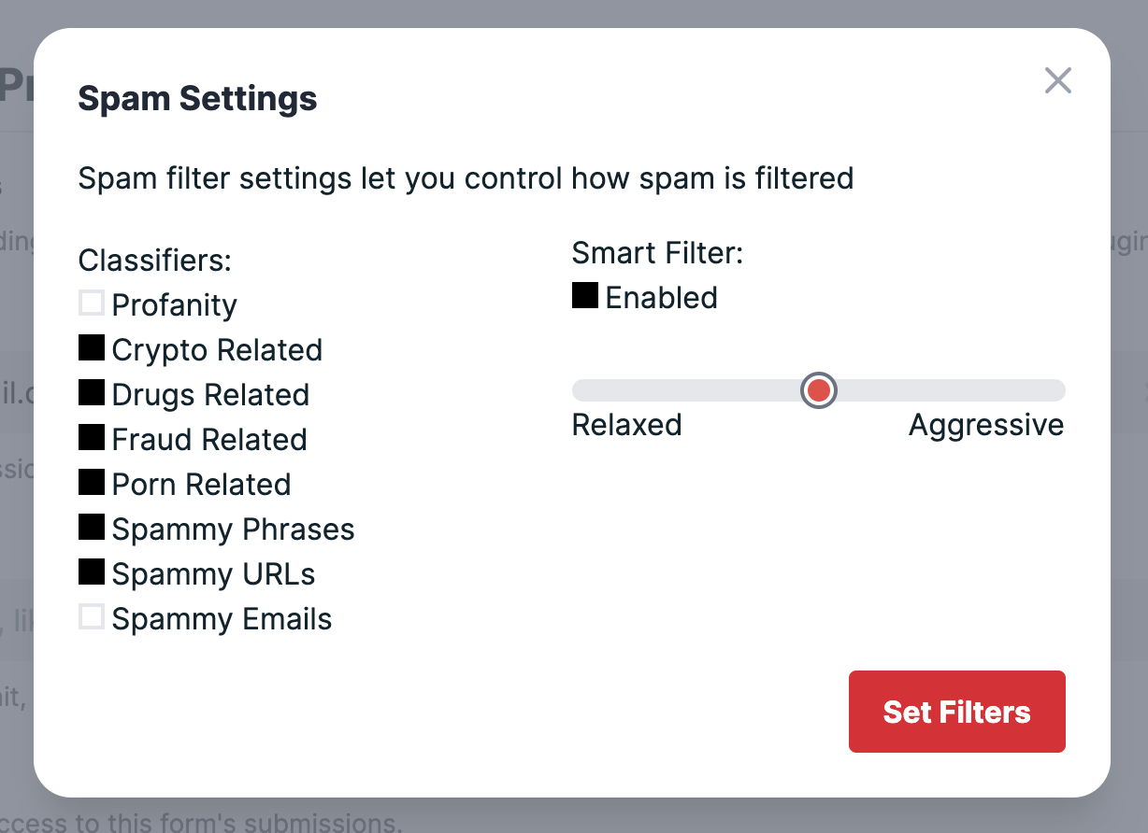
Task: Check the Spammy Emails checkbox
Action: [92, 617]
